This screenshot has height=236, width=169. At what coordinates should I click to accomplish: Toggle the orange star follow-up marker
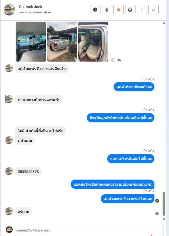point(118,10)
